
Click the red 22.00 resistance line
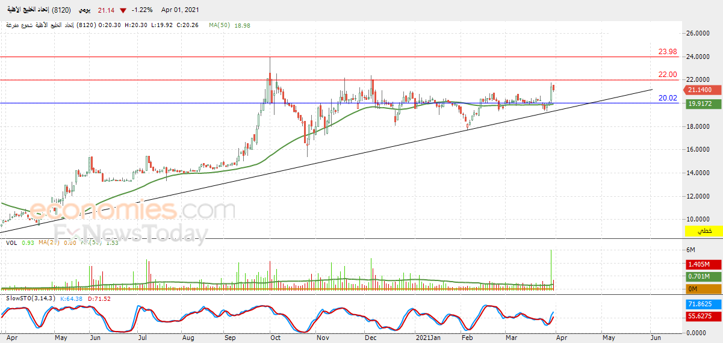tap(340, 80)
